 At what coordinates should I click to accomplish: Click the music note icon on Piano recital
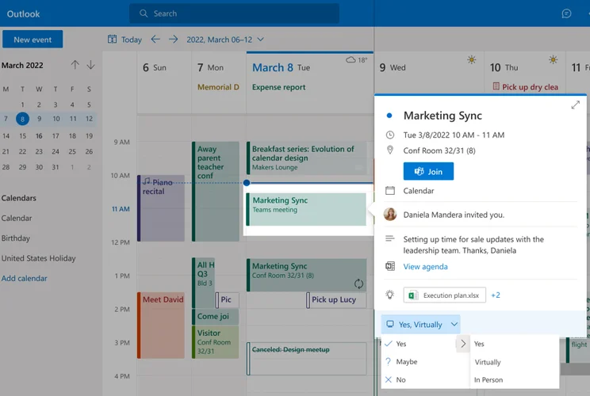click(x=147, y=181)
